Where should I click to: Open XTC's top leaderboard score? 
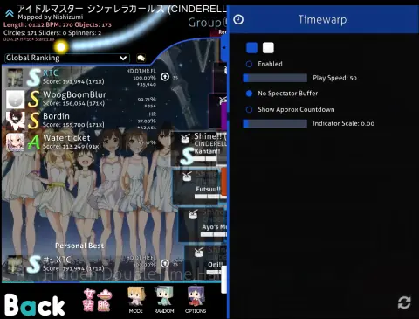[81, 77]
